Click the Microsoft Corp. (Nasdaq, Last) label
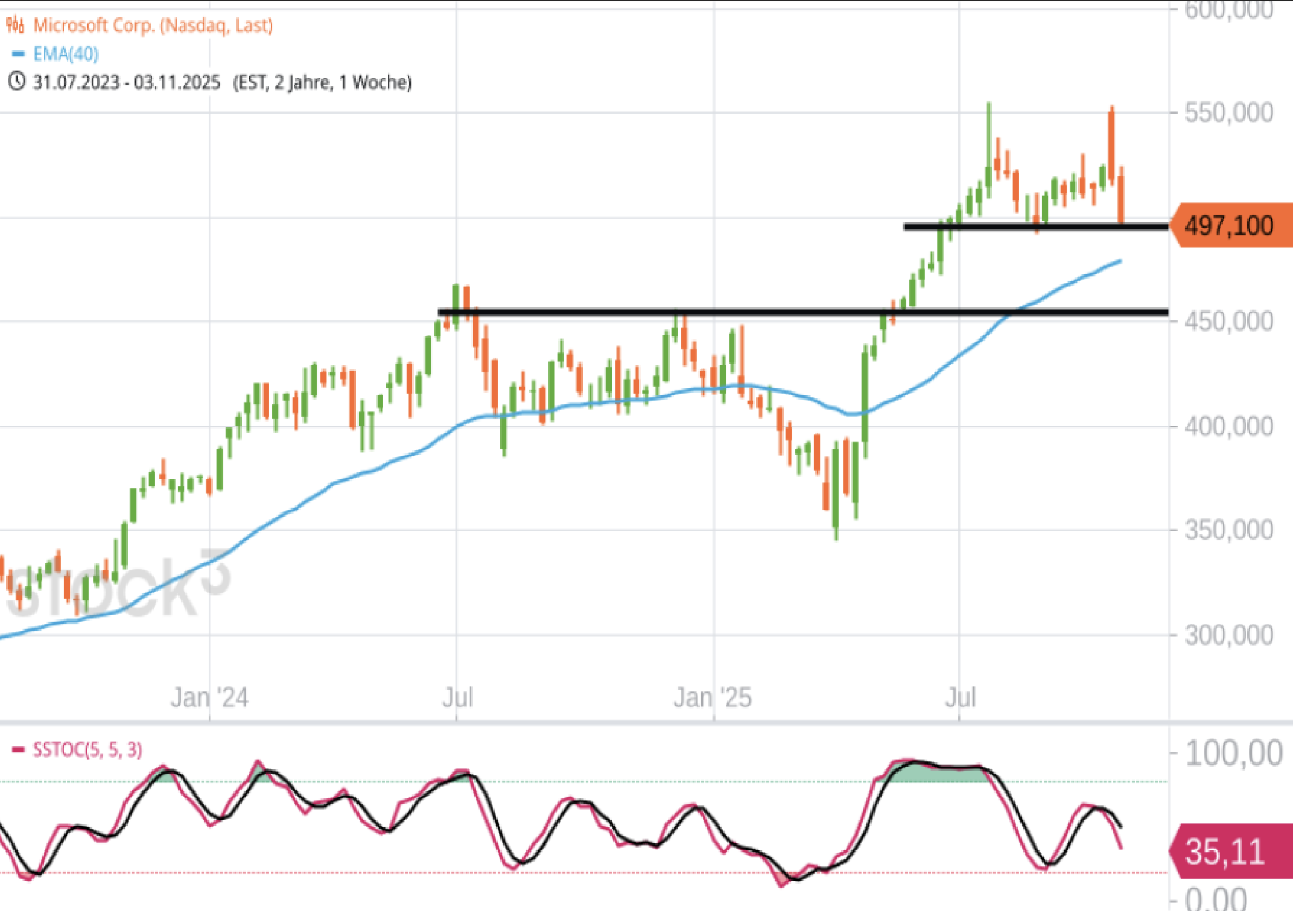This screenshot has height=911, width=1293. click(153, 25)
